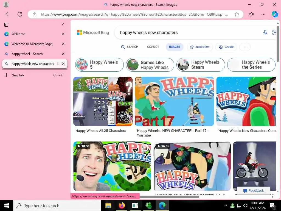
Task: Start voice search with the microphone icon
Action: pos(265,32)
